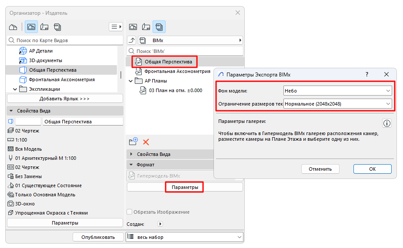
Task: Toggle Обрезать Изображение checkbox
Action: click(130, 212)
